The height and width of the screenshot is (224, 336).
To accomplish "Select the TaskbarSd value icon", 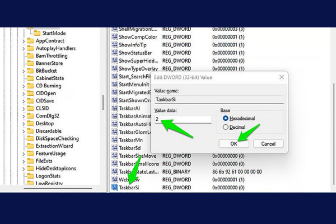I will pyautogui.click(x=115, y=148).
